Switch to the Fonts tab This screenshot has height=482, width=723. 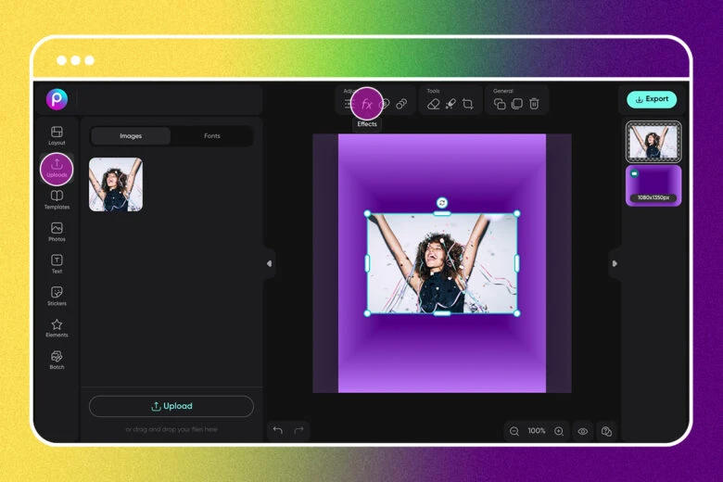click(212, 136)
